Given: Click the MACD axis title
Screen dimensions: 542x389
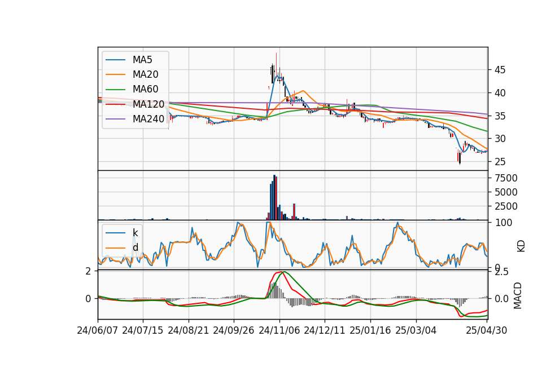Looking at the screenshot, I should (x=518, y=295).
